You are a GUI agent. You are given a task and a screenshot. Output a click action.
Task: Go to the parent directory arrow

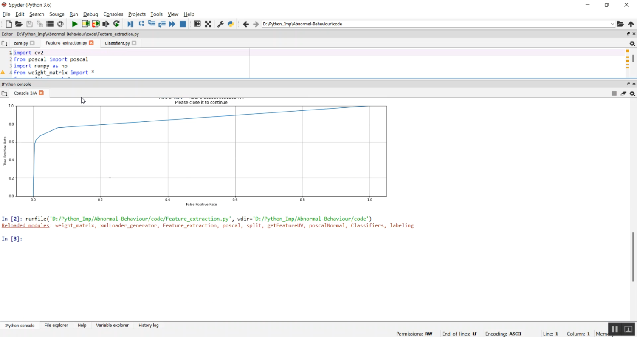(x=631, y=24)
